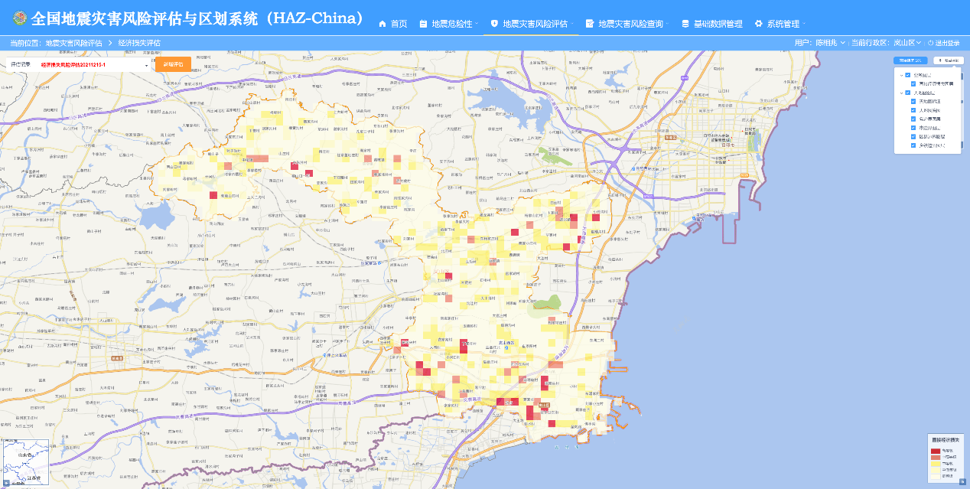Click the orange 新增评估 button
Screen dimensions: 970x489
tap(173, 65)
